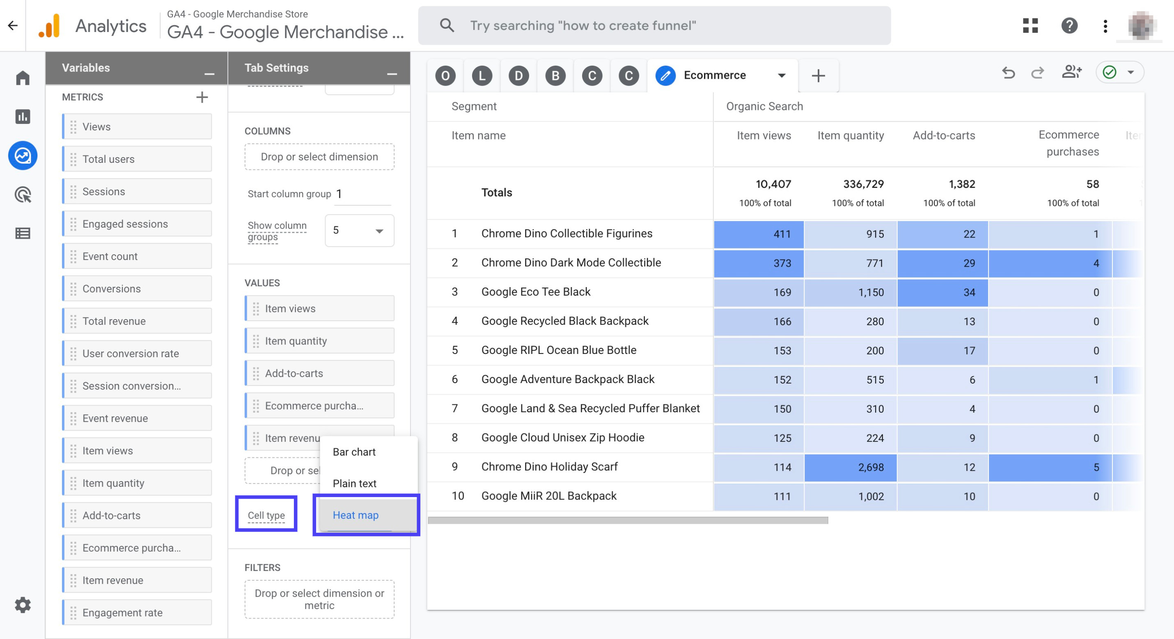Click the drag handle on Views metric
The width and height of the screenshot is (1174, 639).
pos(73,127)
